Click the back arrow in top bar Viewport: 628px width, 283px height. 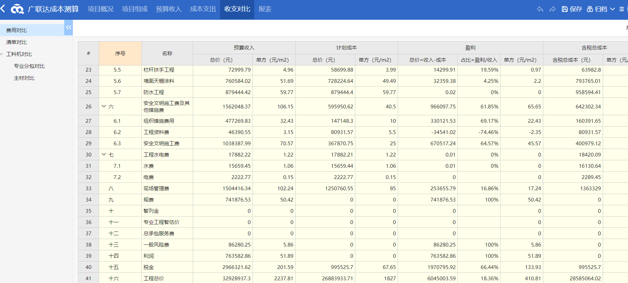[3, 9]
